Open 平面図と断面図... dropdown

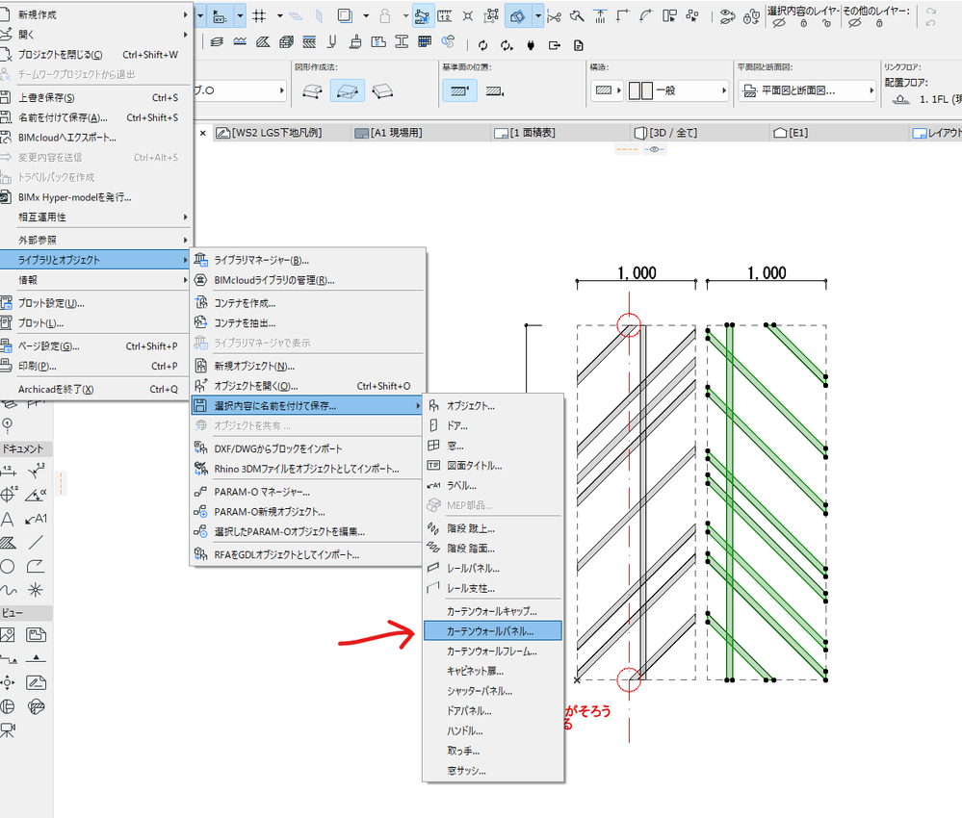pyautogui.click(x=807, y=90)
